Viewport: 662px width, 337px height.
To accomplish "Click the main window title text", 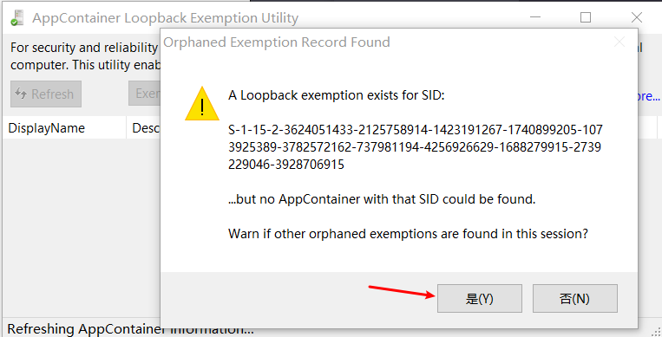I will pos(165,18).
